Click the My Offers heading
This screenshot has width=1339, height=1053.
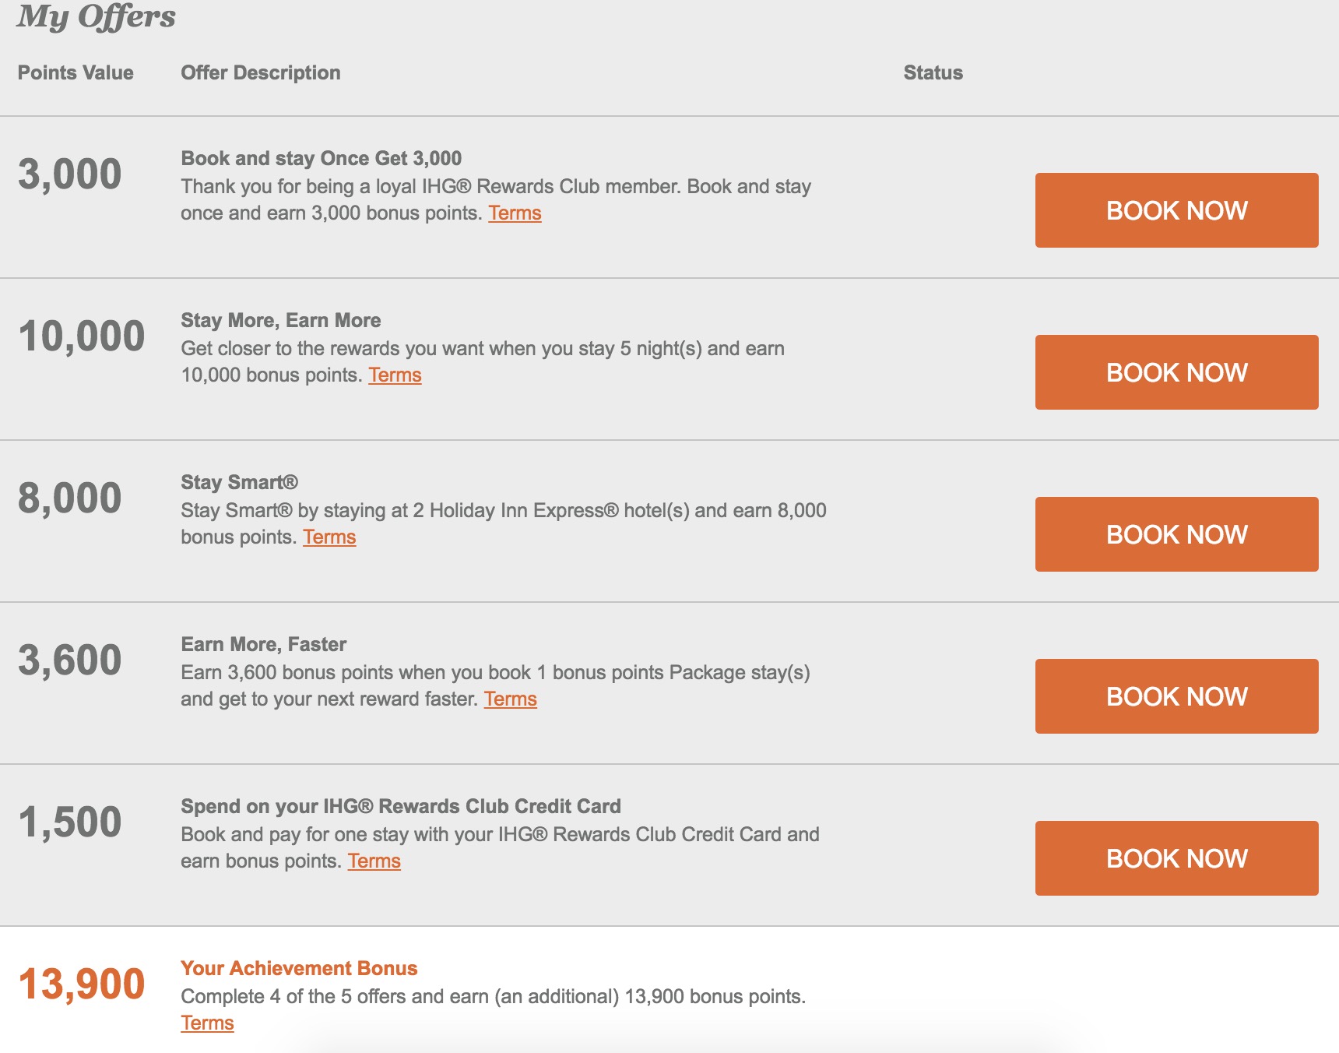[x=97, y=16]
